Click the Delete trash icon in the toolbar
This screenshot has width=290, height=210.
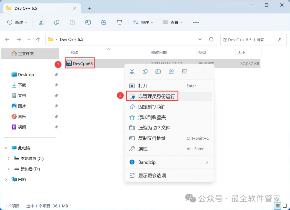point(119,22)
